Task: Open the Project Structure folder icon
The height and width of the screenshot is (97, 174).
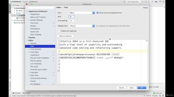Action: [x=156, y=2]
